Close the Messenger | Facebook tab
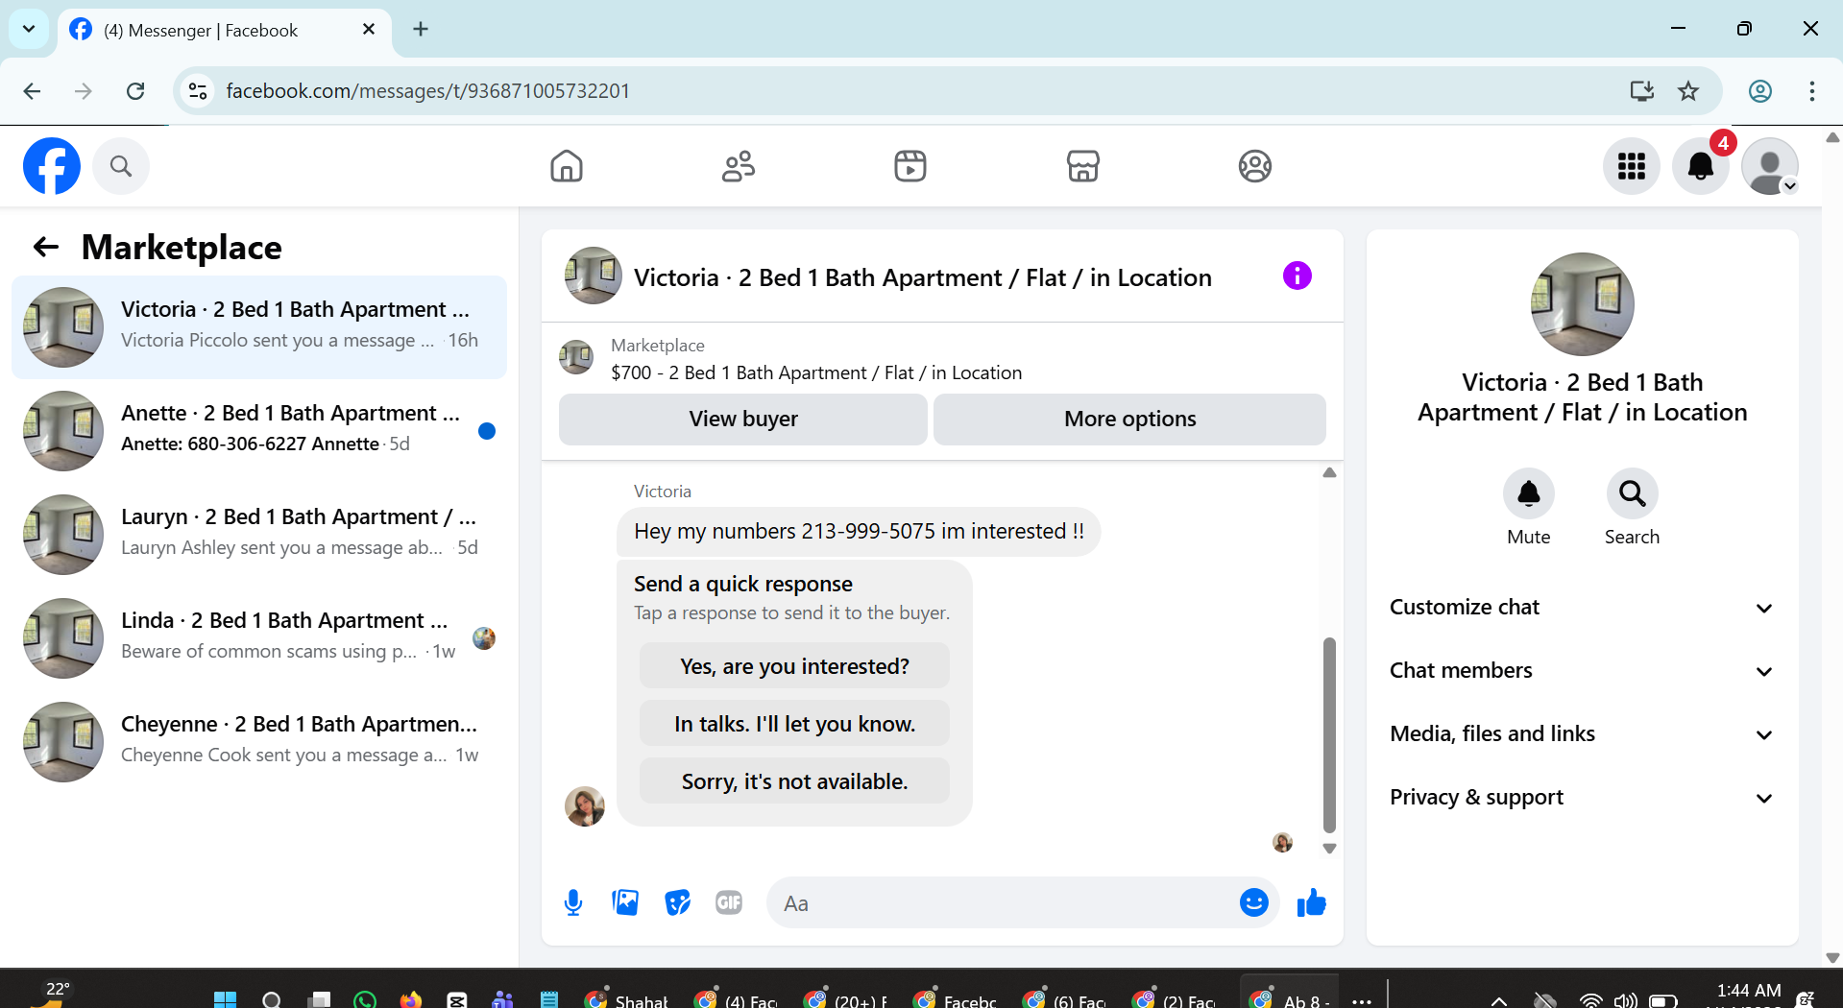 click(x=369, y=30)
